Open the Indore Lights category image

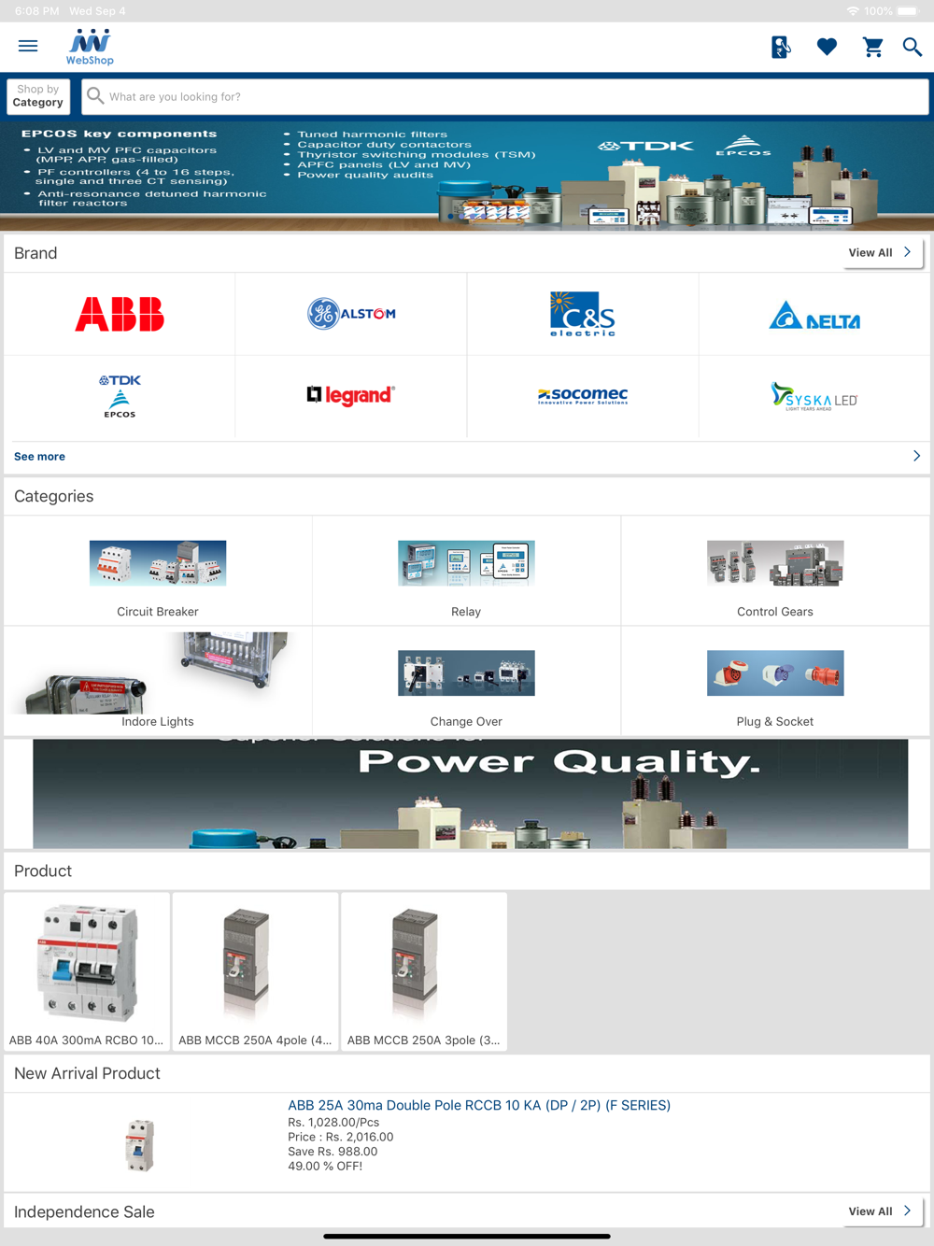158,673
